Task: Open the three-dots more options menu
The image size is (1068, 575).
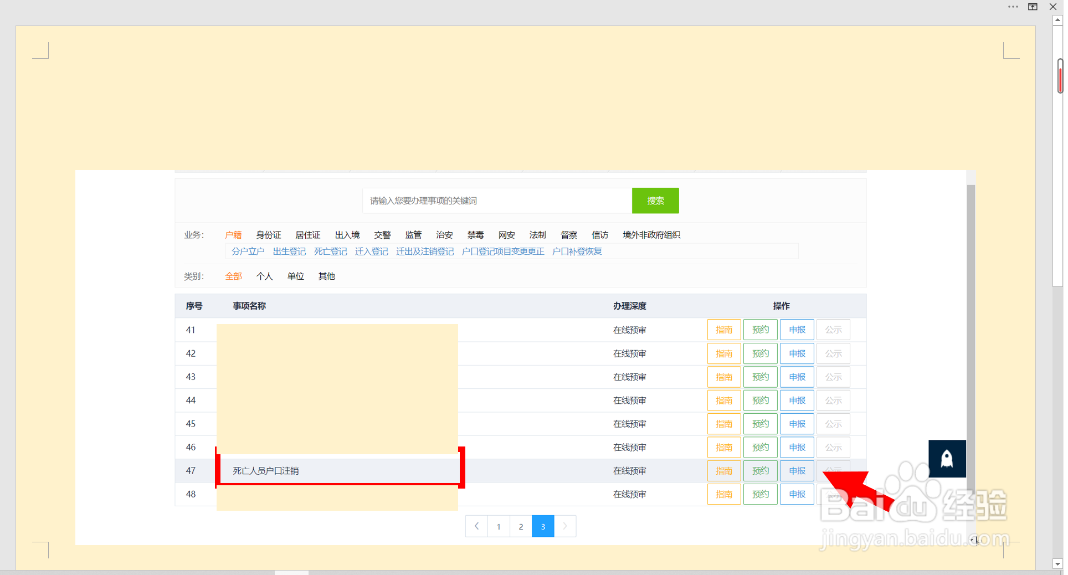Action: point(1013,7)
